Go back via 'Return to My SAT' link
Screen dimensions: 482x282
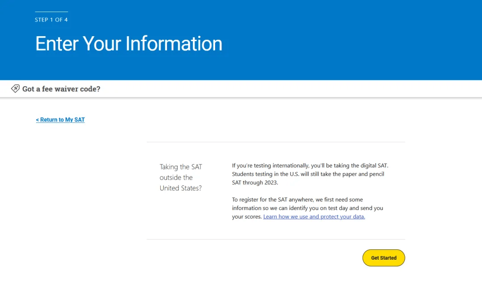click(x=60, y=120)
